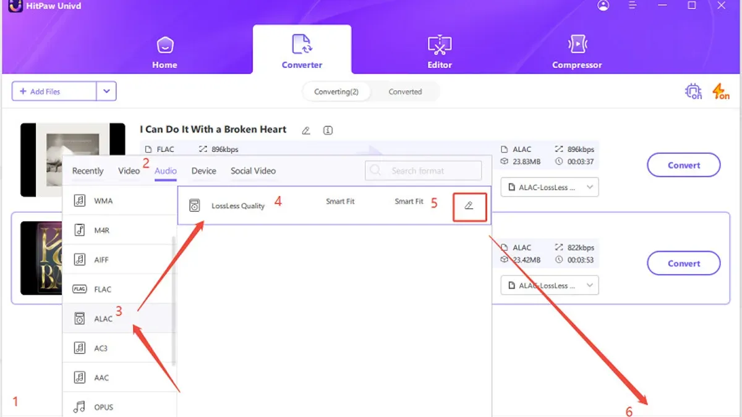Open the user account icon in title bar
This screenshot has width=742, height=417.
603,6
